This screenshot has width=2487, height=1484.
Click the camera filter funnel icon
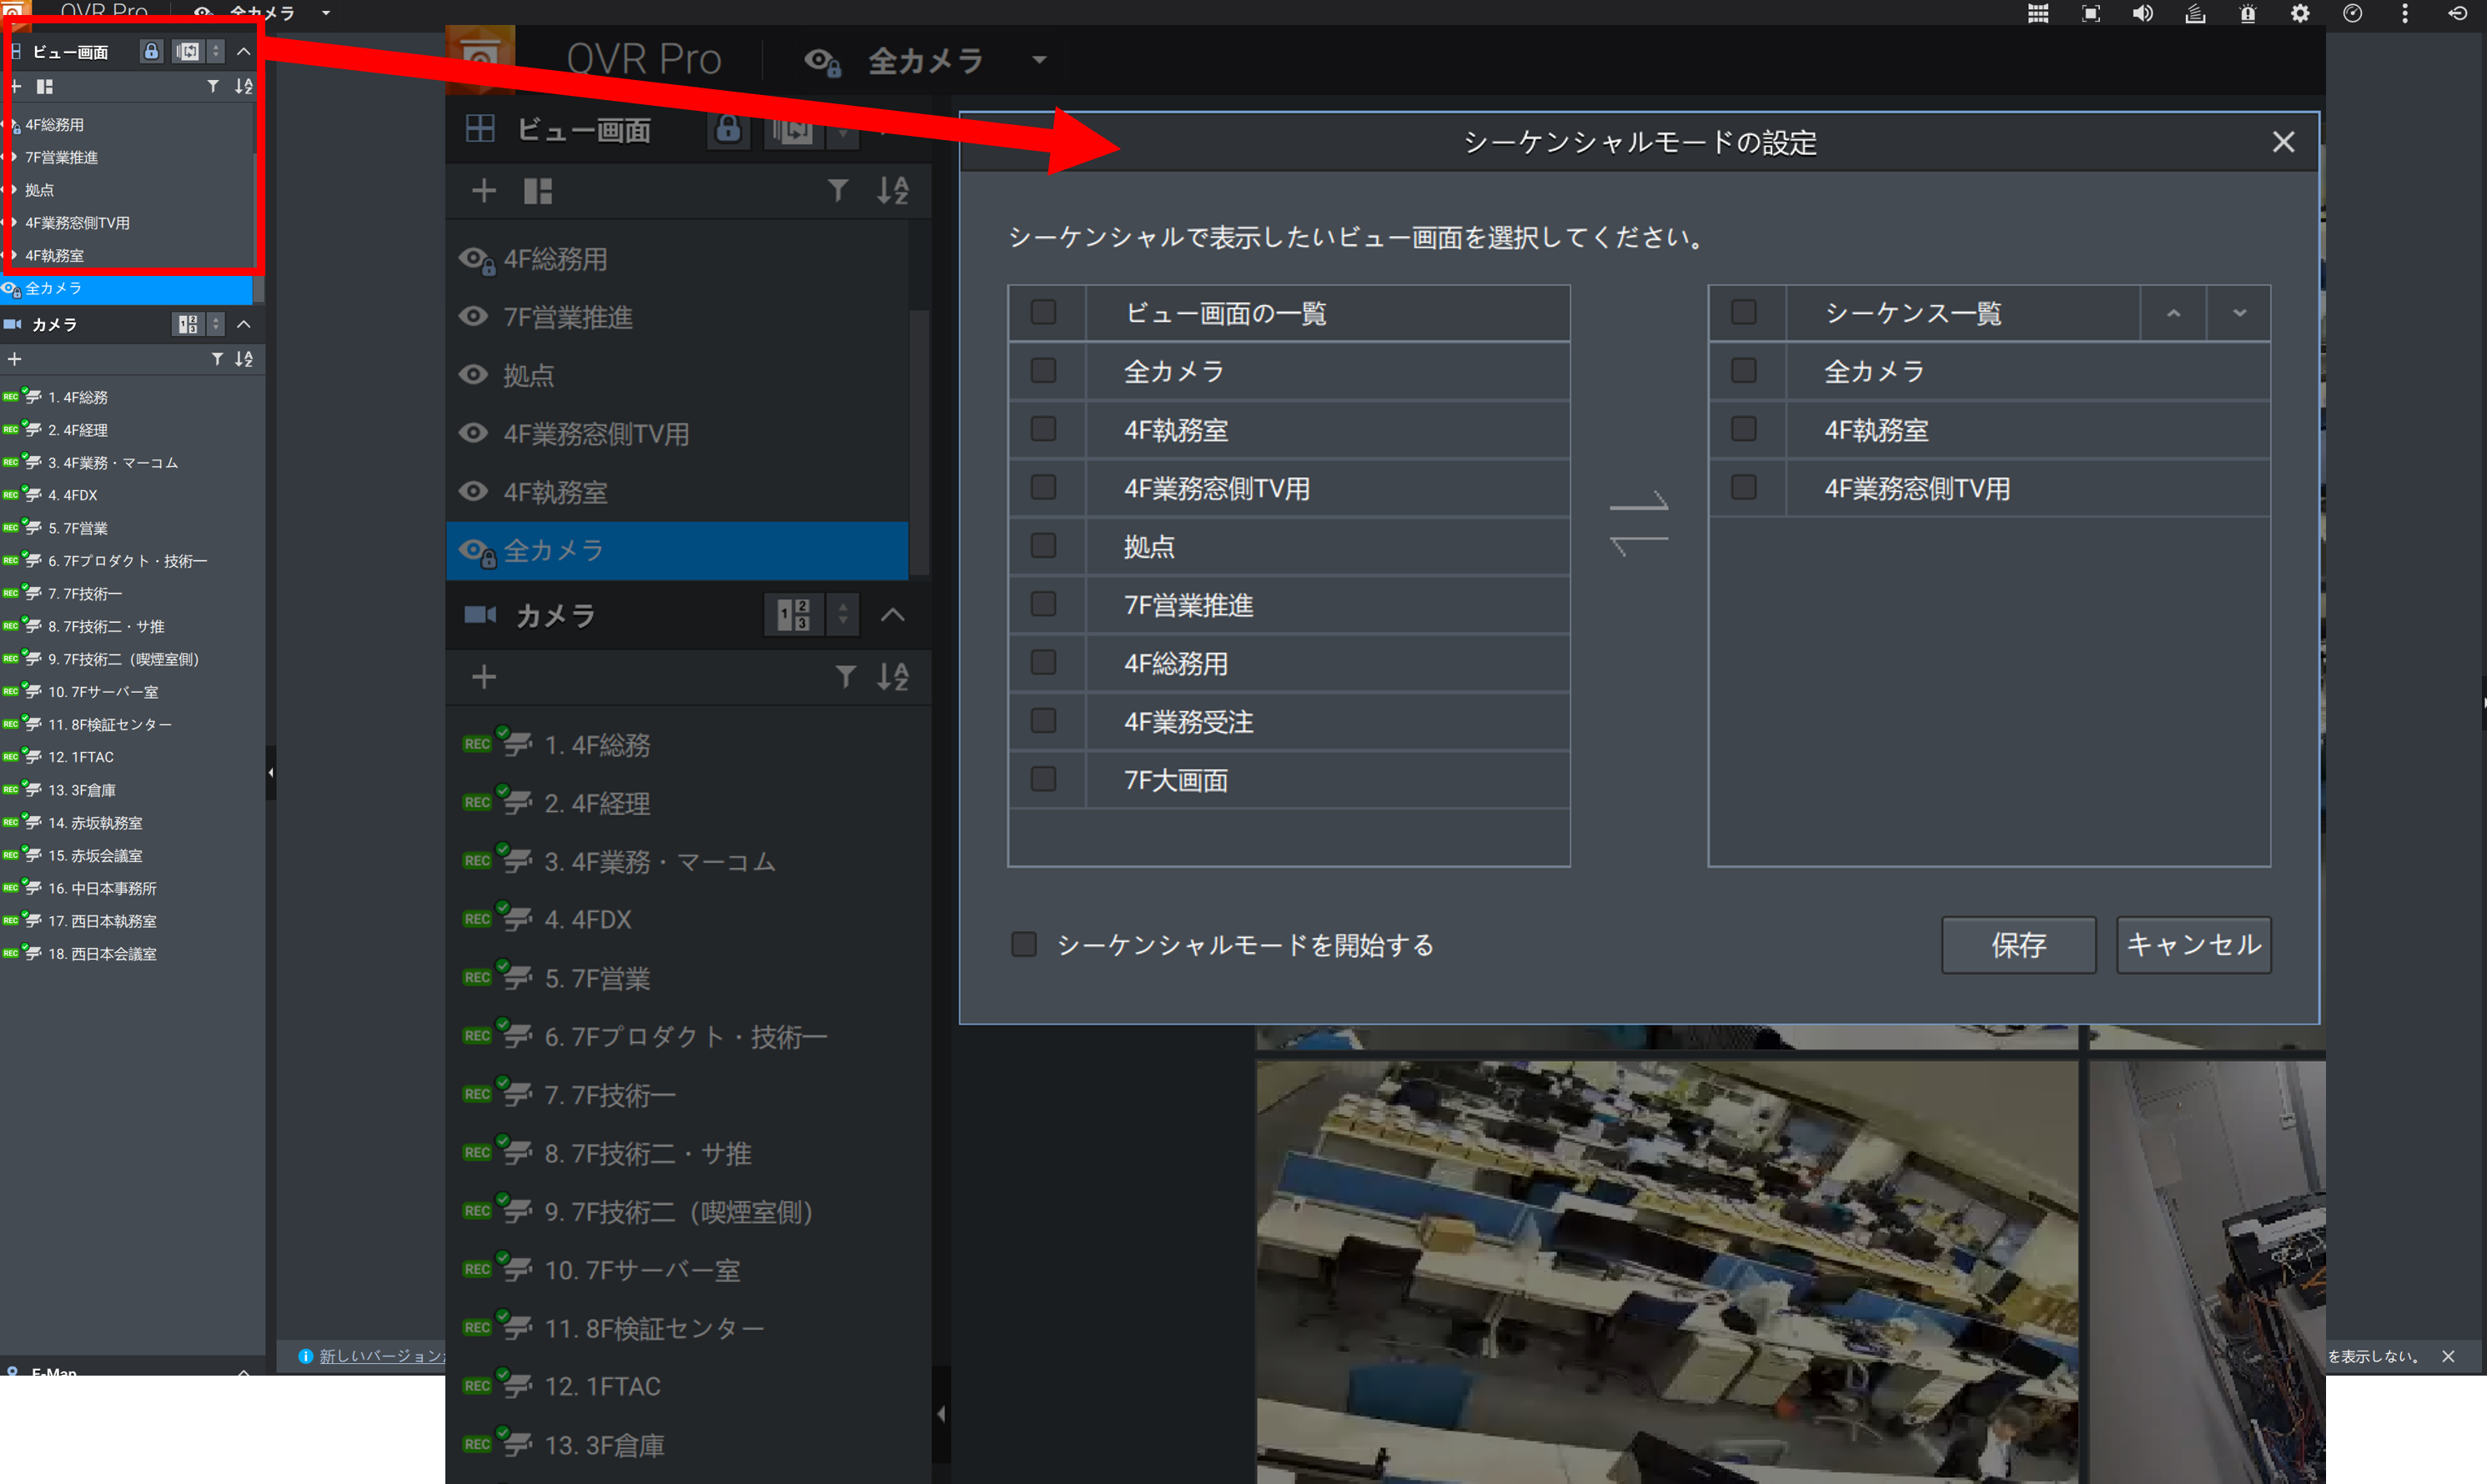click(x=846, y=677)
